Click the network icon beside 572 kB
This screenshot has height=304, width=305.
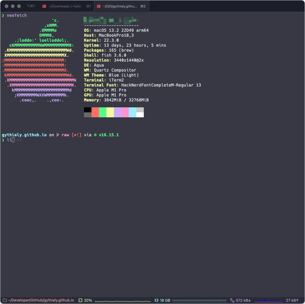coord(232,300)
